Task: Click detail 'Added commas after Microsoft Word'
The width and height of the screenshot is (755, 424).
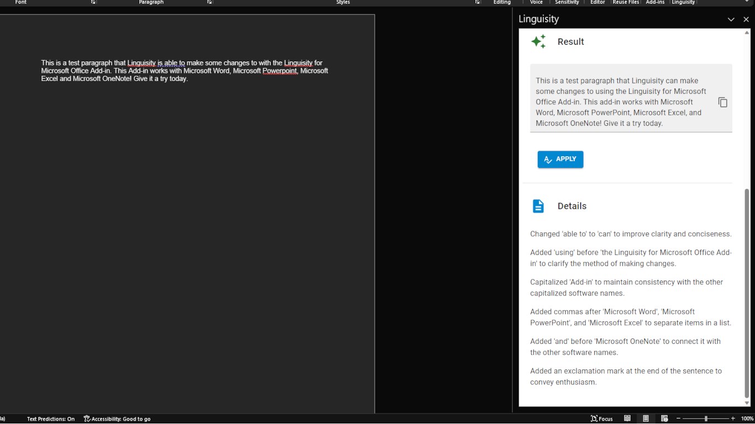Action: pyautogui.click(x=631, y=317)
